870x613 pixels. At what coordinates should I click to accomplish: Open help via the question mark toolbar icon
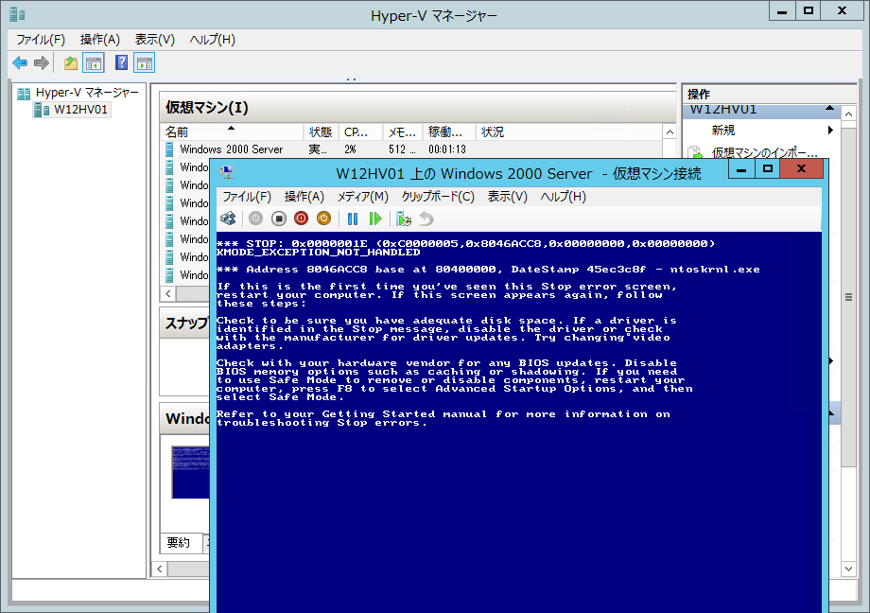pyautogui.click(x=121, y=62)
